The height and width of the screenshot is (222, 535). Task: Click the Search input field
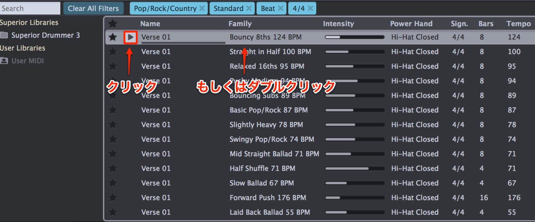30,8
